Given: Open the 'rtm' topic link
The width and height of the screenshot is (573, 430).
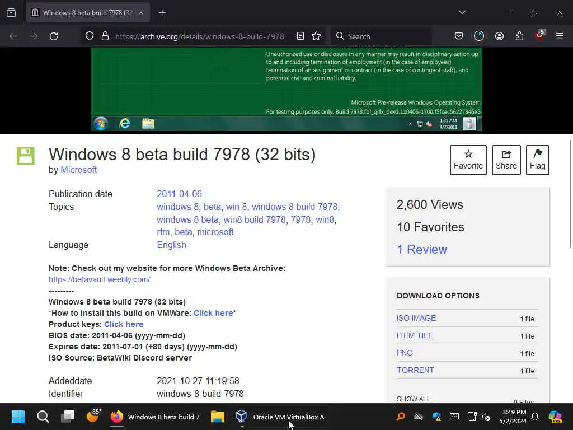Looking at the screenshot, I should [163, 232].
